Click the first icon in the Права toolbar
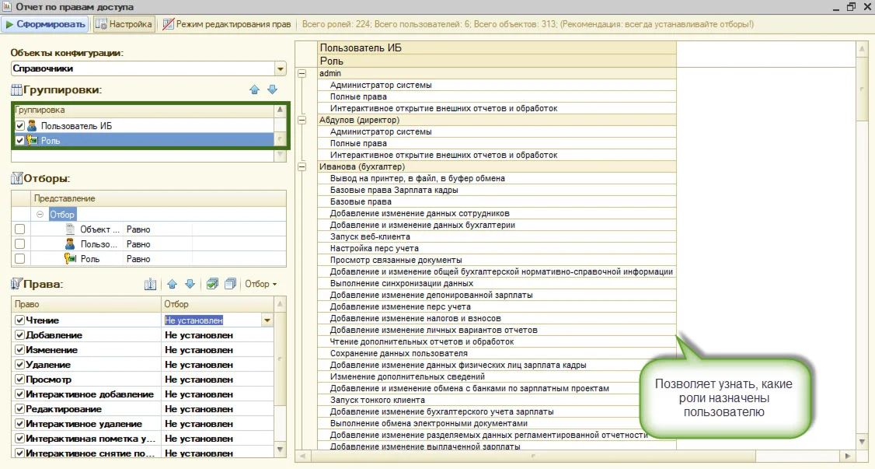Viewport: 875px width, 469px height. coord(151,285)
